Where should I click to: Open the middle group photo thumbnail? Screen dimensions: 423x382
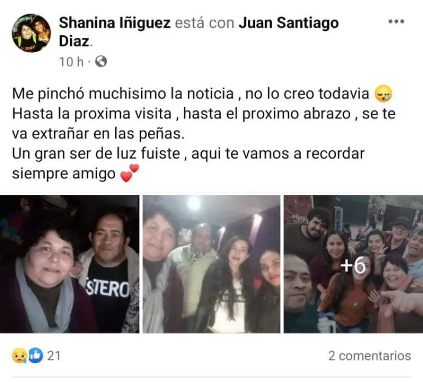click(211, 264)
